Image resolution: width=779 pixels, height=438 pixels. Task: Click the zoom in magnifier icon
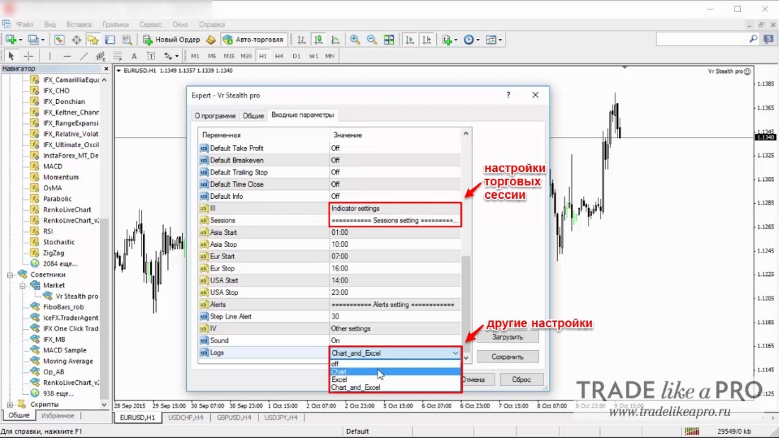pyautogui.click(x=355, y=40)
